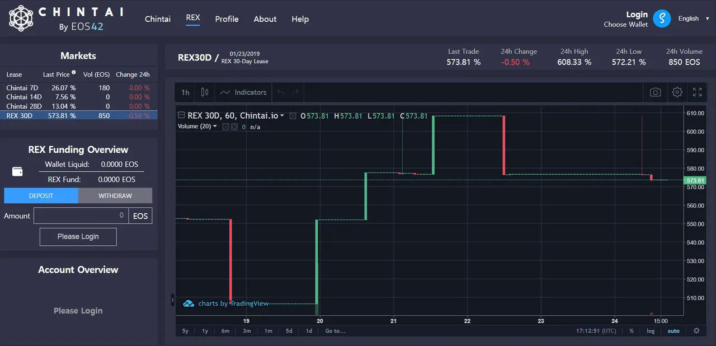Undo the last chart action
Viewport: 716px width, 346px height.
tap(281, 92)
